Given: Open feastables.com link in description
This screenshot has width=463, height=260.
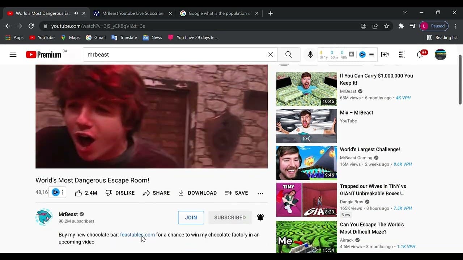Looking at the screenshot, I should (137, 235).
